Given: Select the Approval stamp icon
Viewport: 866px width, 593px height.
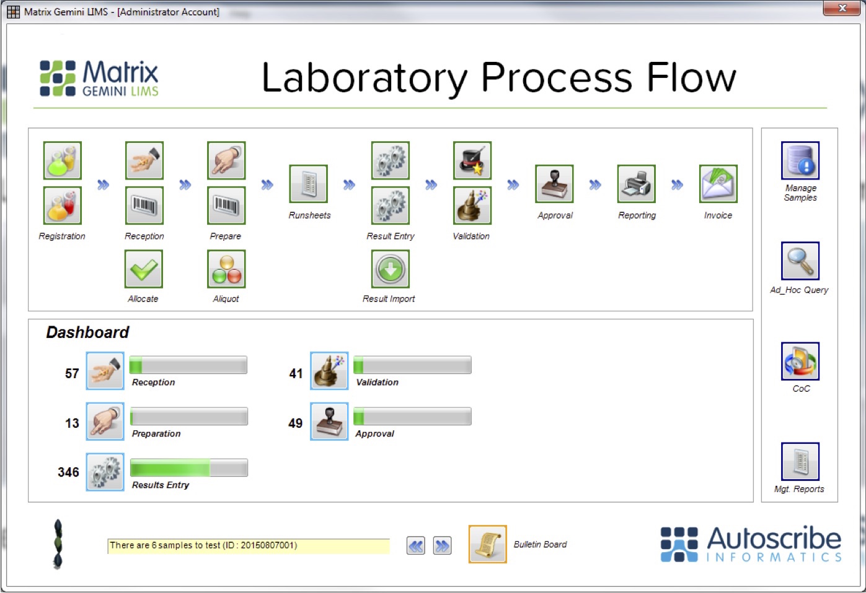Looking at the screenshot, I should coord(554,184).
